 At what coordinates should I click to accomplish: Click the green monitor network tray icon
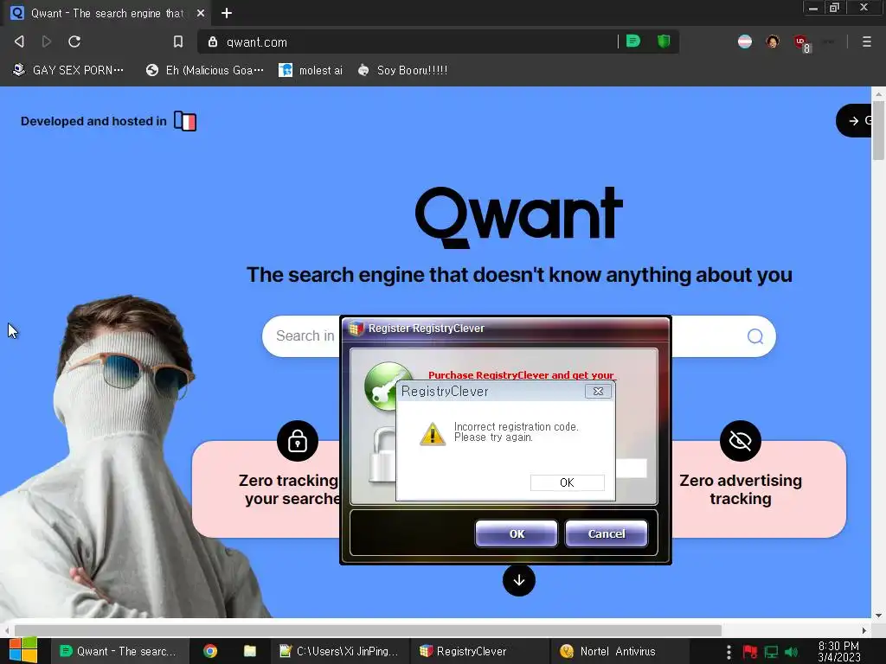tap(771, 652)
